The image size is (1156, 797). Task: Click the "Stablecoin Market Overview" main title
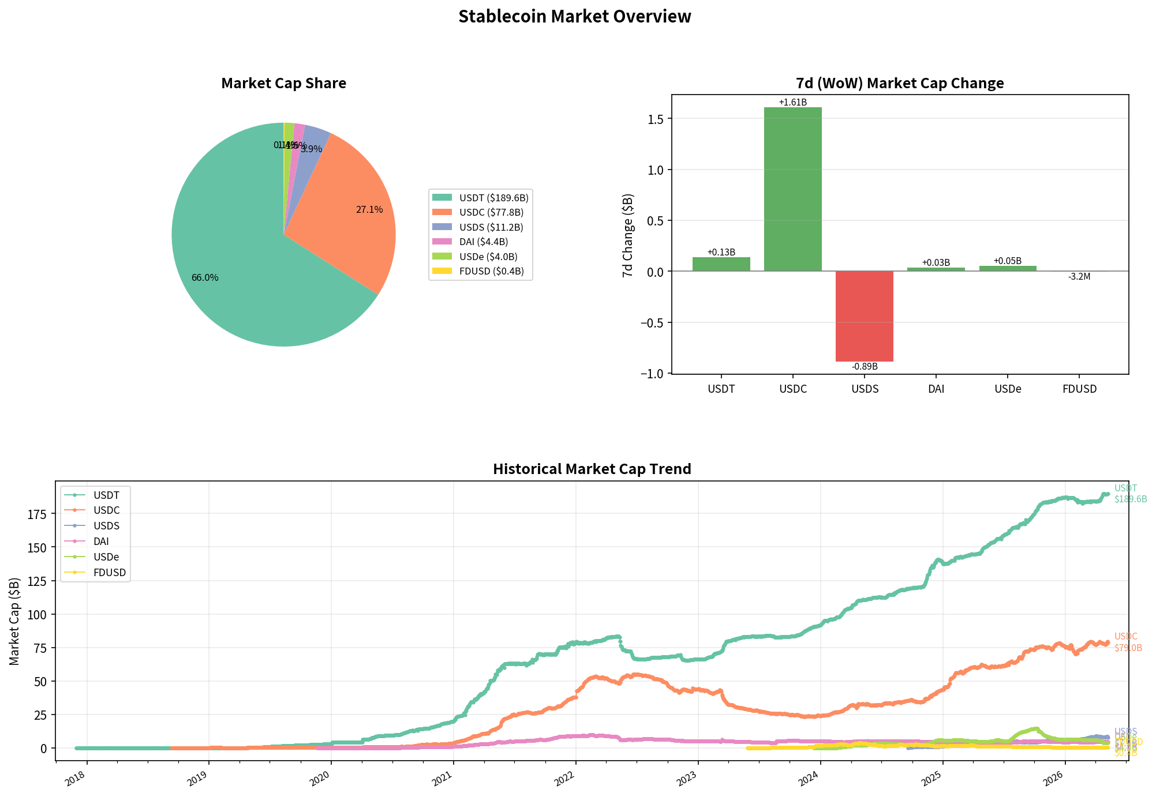(x=575, y=17)
